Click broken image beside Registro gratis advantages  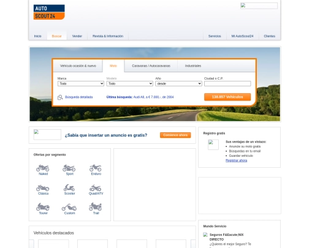pos(213,145)
